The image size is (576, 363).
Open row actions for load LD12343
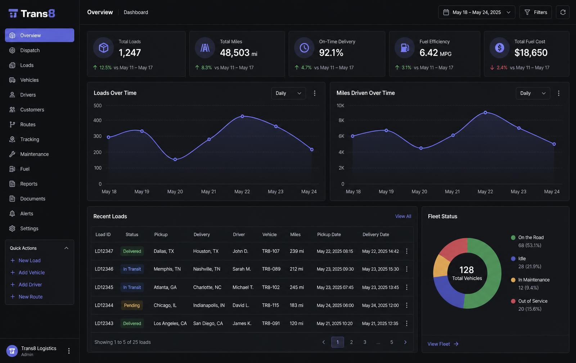tap(407, 323)
